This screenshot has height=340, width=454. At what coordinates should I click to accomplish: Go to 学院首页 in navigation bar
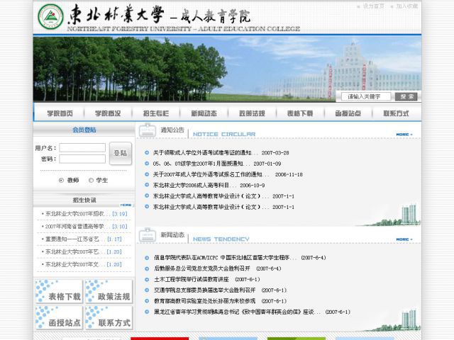pos(60,113)
